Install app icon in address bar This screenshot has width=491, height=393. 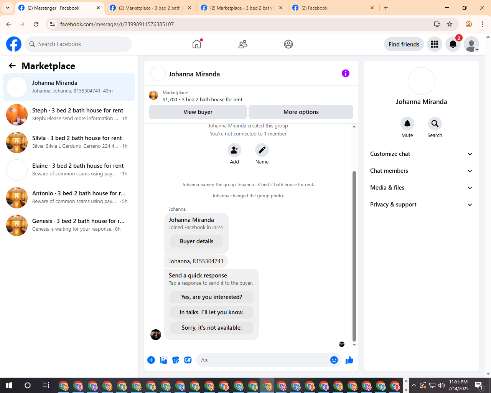tap(437, 24)
